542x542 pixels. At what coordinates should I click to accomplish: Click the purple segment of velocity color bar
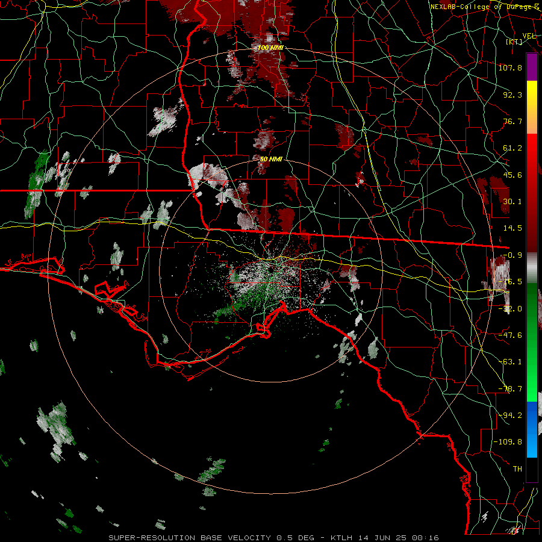tap(532, 67)
